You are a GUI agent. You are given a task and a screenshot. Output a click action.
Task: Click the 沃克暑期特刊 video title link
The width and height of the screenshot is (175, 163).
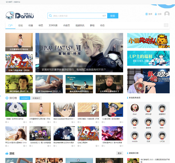click(x=40, y=119)
